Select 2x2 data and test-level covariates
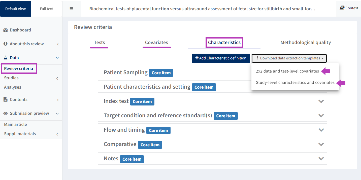Screen dimensions: 361x180 click(x=287, y=71)
